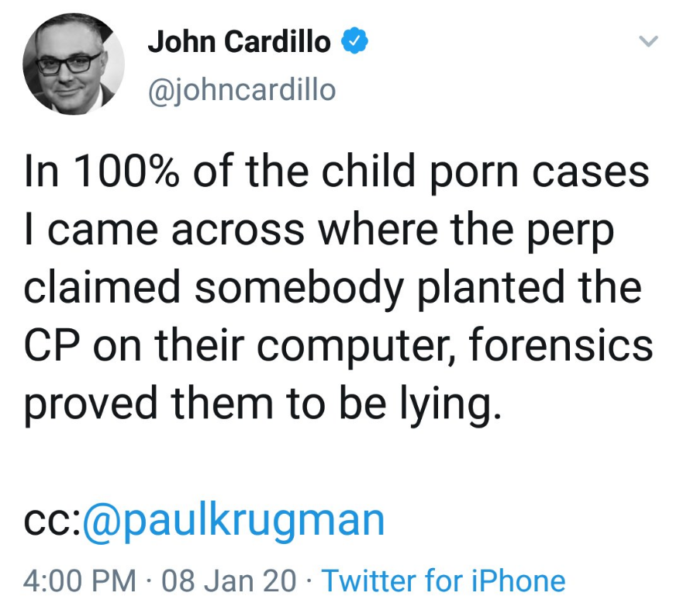The width and height of the screenshot is (680, 610).
Task: Open the @paulkrugman mention
Action: click(x=233, y=519)
